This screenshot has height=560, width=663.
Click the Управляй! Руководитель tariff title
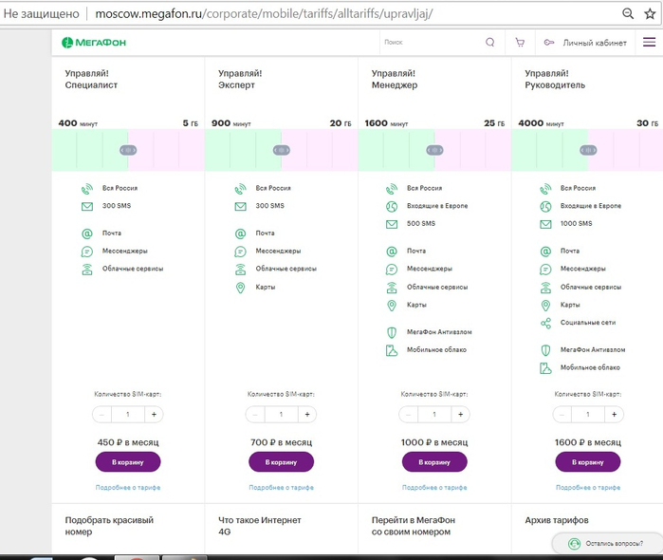tap(555, 79)
